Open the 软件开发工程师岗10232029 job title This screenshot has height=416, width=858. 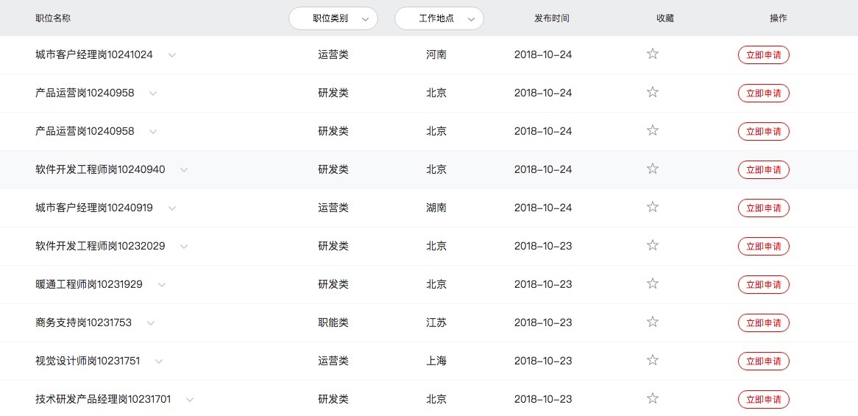pos(100,246)
